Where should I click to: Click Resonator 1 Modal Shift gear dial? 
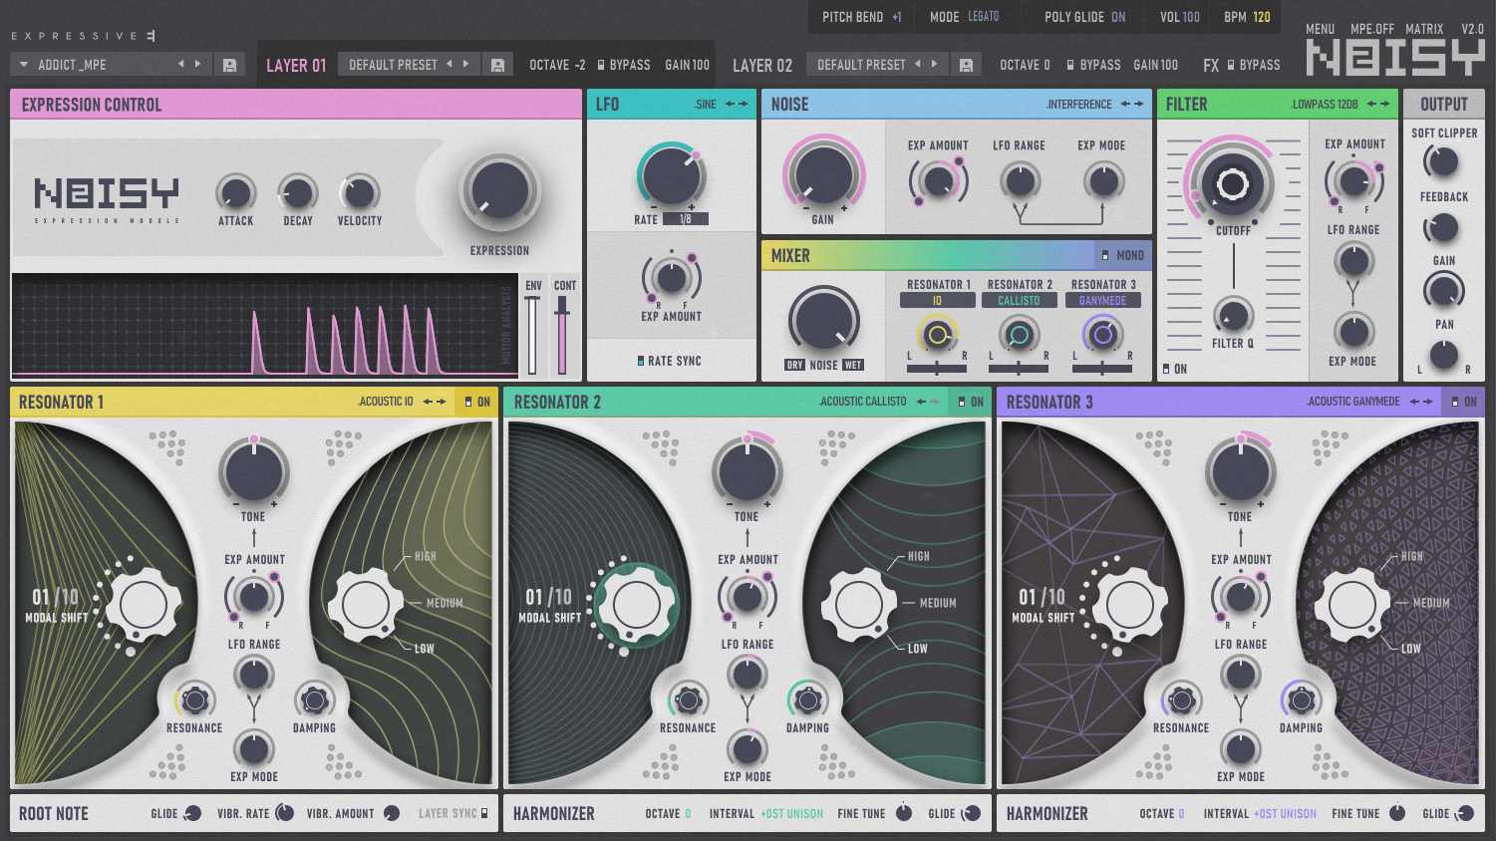(143, 604)
